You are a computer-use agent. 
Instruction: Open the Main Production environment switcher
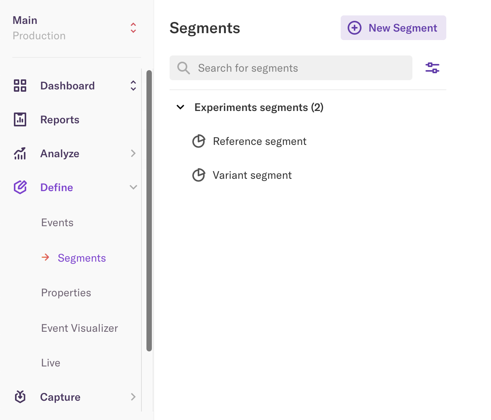pos(133,28)
